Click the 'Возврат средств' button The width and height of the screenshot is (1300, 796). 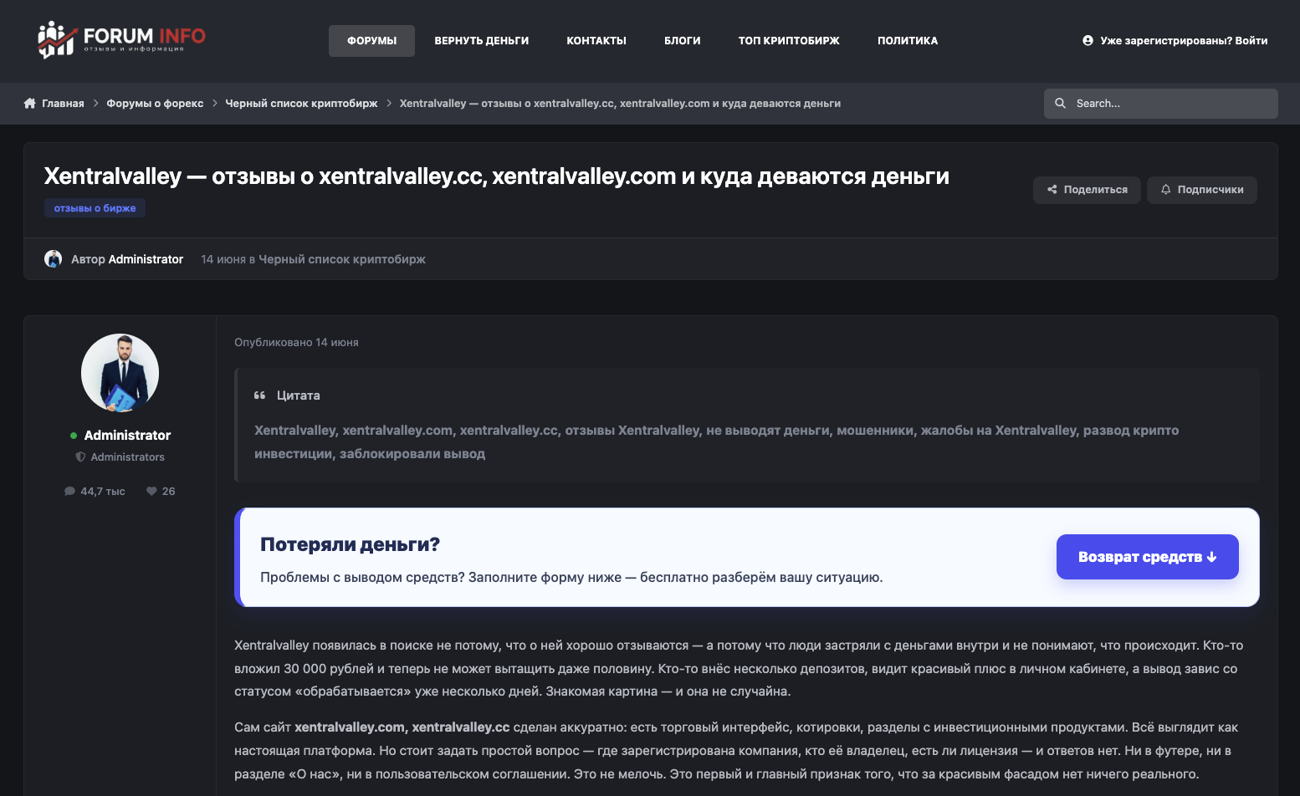(1147, 557)
